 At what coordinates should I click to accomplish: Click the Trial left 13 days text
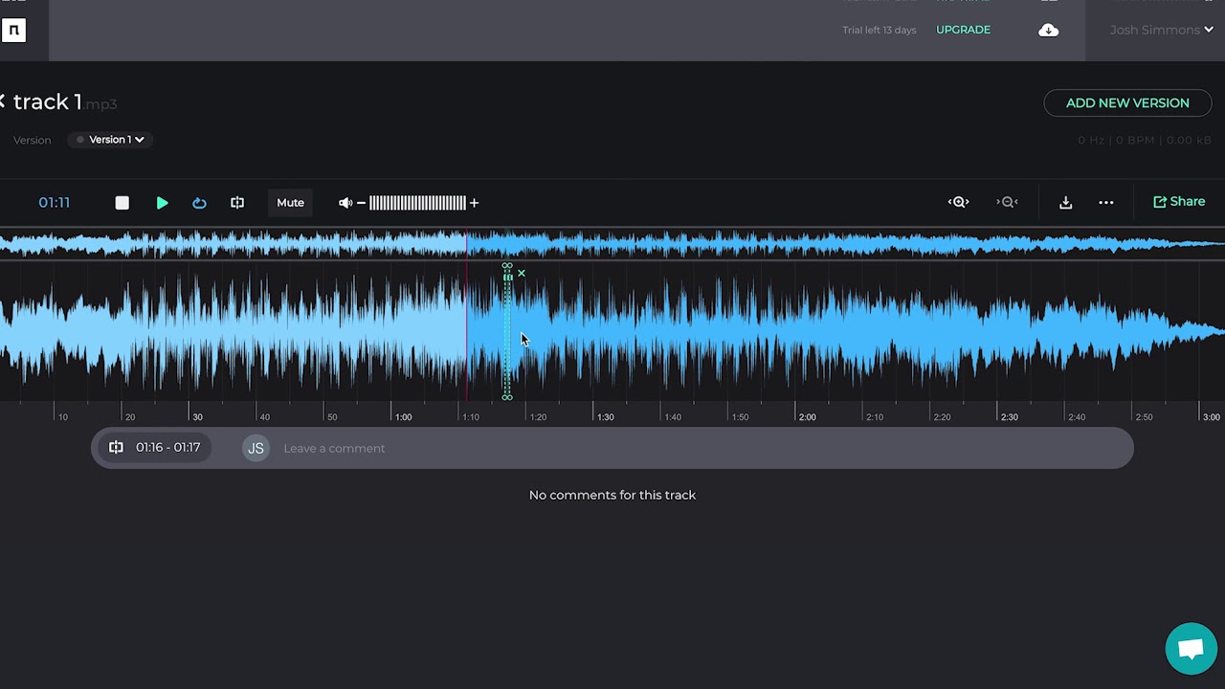[x=879, y=30]
